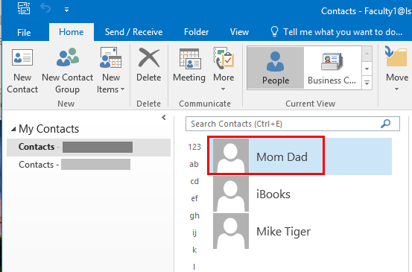Collapse the folder pane with the arrow

164,118
